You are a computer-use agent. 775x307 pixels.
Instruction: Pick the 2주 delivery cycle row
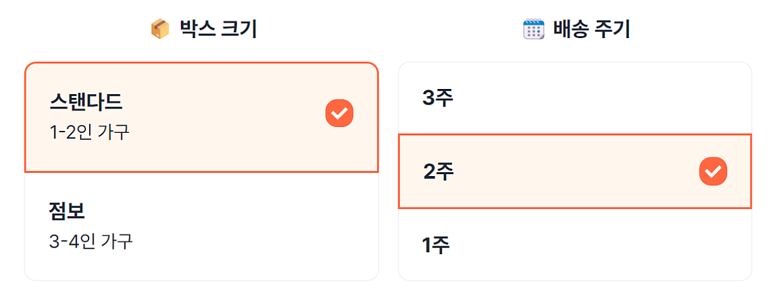pyautogui.click(x=575, y=171)
